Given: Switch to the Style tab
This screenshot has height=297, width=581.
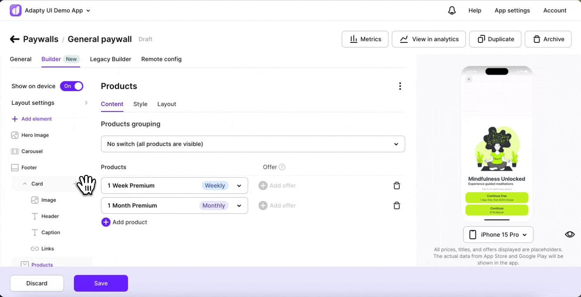Looking at the screenshot, I should (140, 104).
